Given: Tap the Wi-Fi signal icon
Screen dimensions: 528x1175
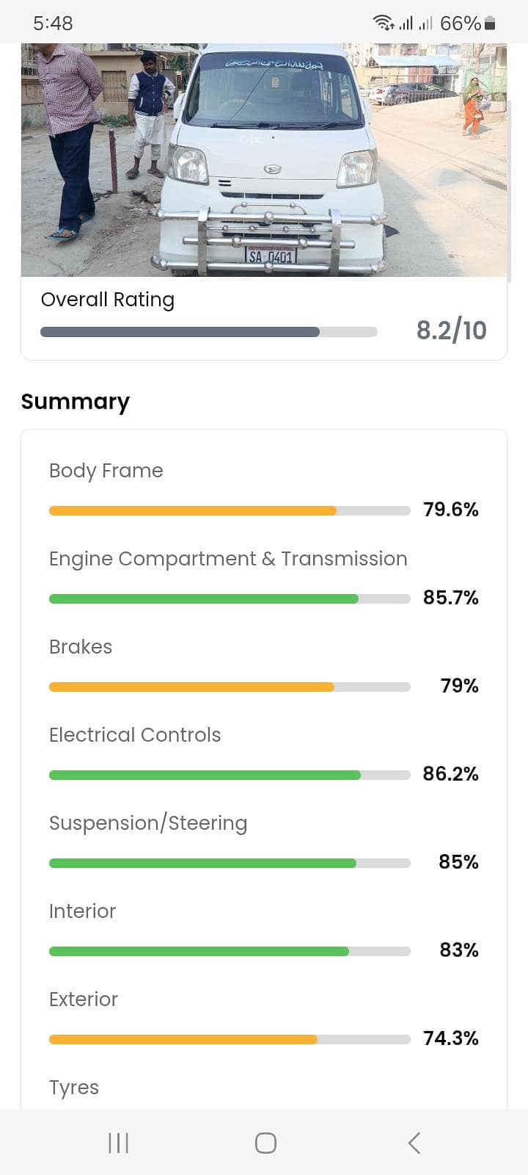Looking at the screenshot, I should 383,23.
